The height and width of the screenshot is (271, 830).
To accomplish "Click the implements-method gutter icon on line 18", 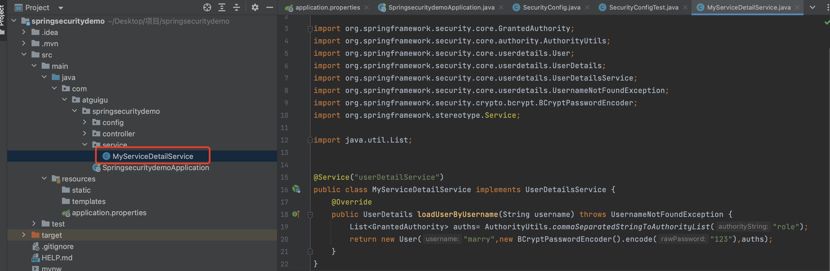I will (296, 214).
